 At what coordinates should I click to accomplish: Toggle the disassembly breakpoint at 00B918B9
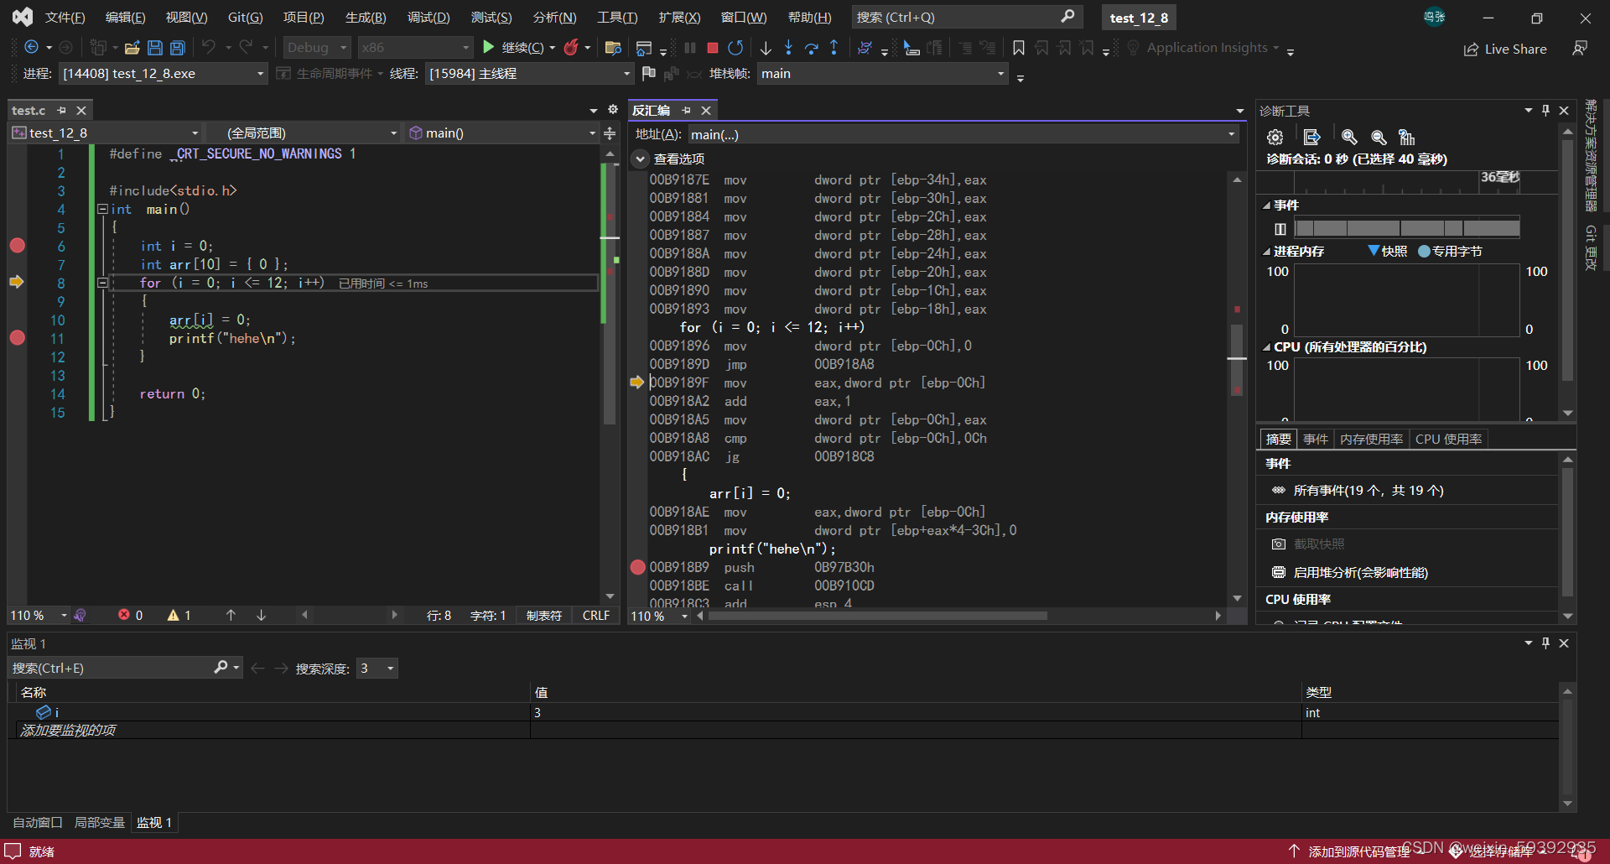click(x=637, y=567)
